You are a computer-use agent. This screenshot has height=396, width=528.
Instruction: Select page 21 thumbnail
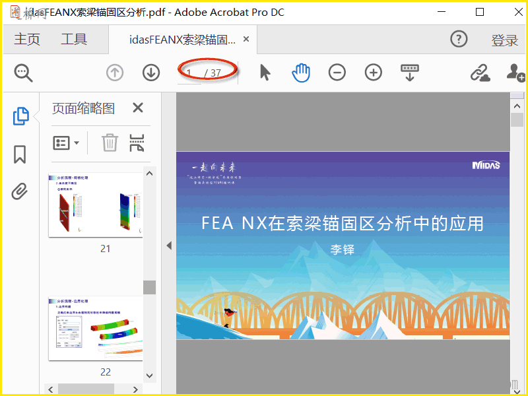(x=96, y=205)
